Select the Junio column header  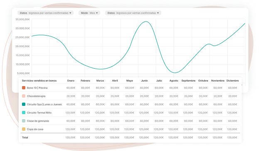[x=145, y=81]
